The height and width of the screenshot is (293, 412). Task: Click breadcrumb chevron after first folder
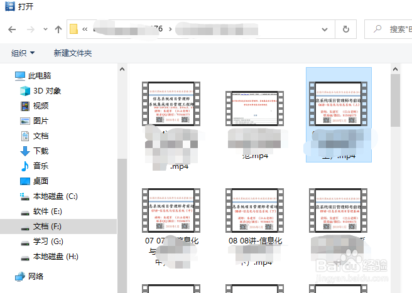[170, 29]
